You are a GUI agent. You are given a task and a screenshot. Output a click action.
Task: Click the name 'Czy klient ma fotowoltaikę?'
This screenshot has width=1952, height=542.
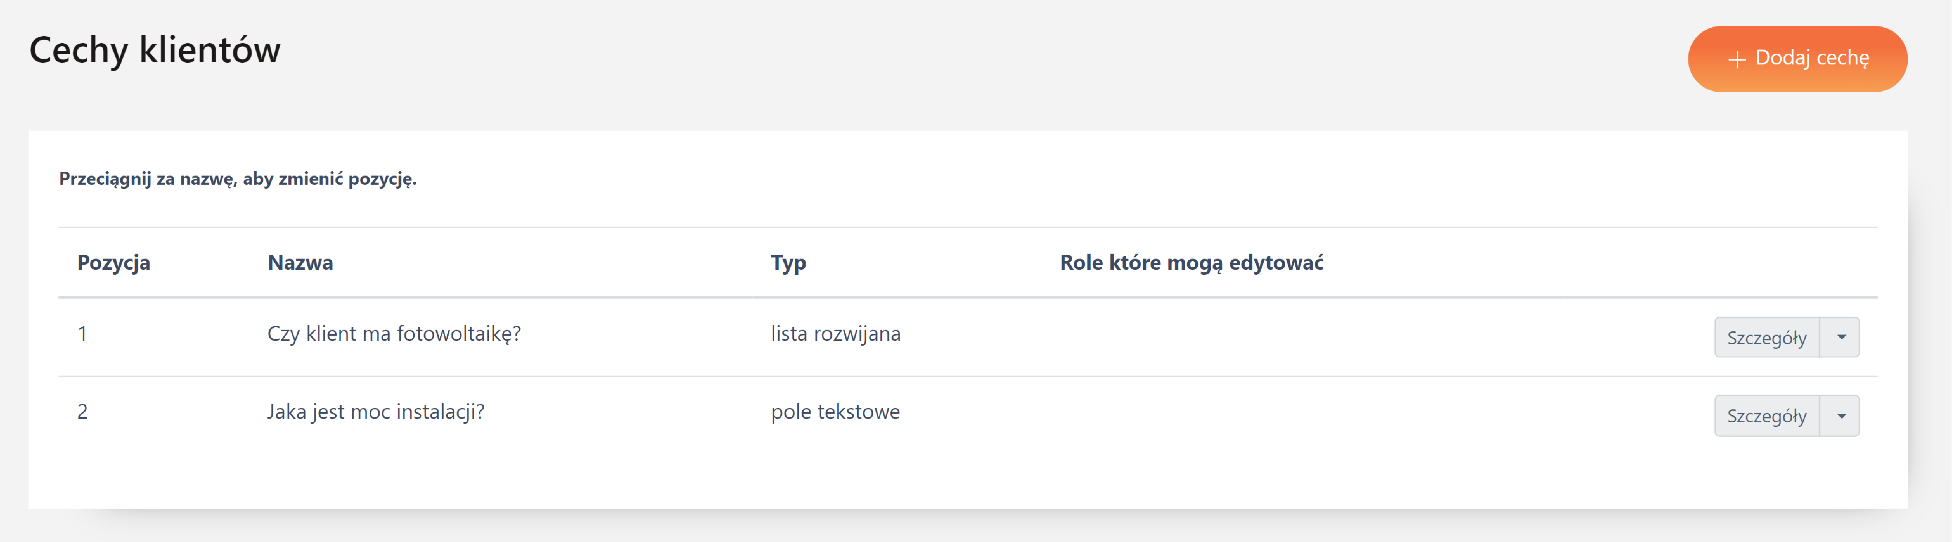click(x=393, y=333)
